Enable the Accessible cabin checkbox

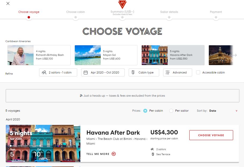click(198, 72)
